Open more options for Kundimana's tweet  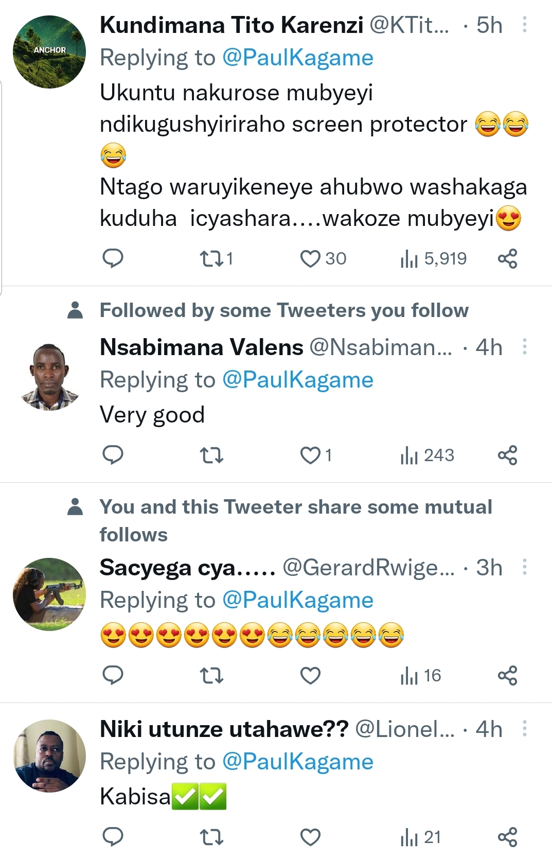pos(524,25)
